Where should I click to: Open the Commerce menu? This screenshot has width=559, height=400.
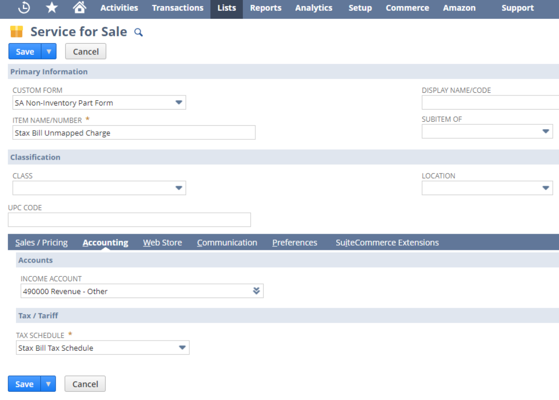coord(407,8)
